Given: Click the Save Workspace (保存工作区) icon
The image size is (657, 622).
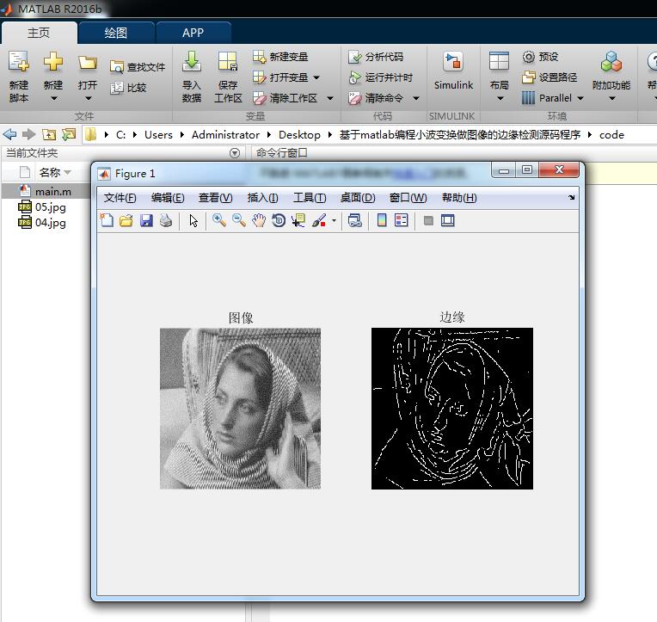Looking at the screenshot, I should click(228, 62).
